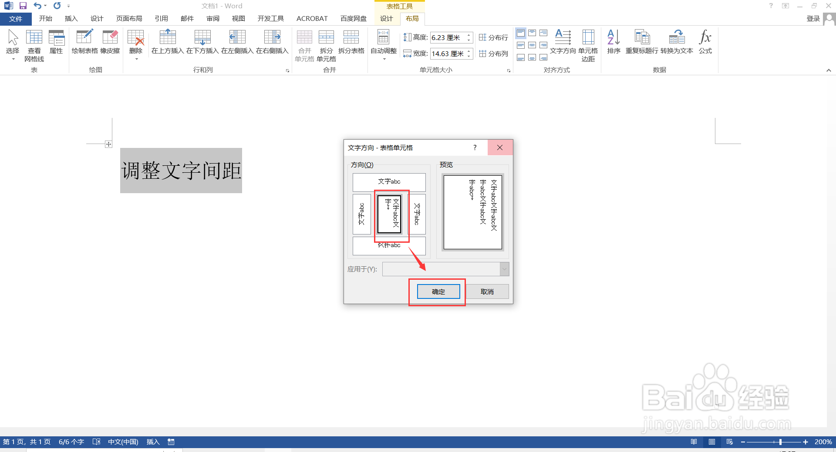Open the Formula dialog
The image size is (836, 452).
coord(705,42)
